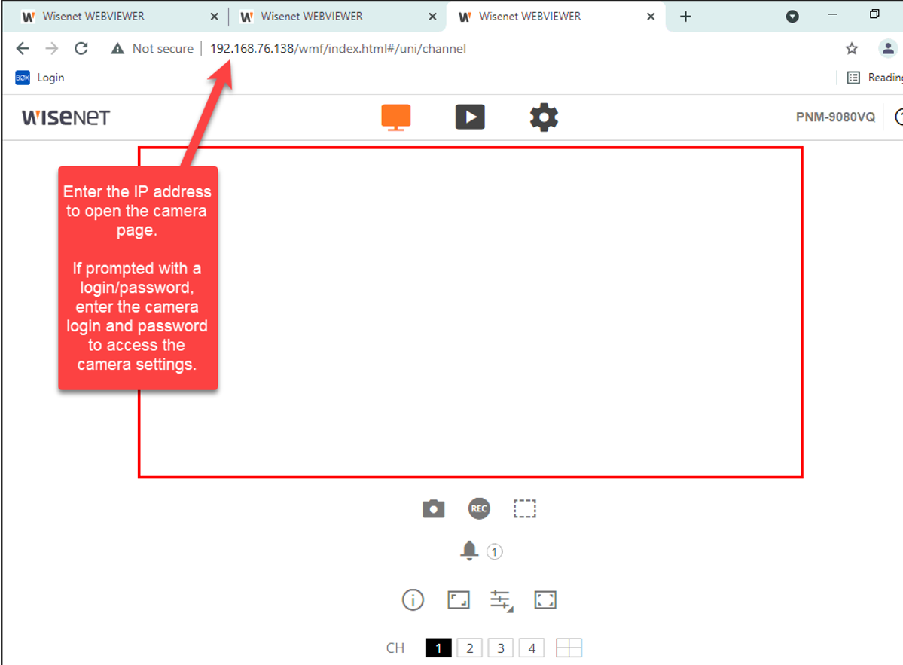Start recording with the REC button
The height and width of the screenshot is (665, 903).
click(x=479, y=509)
